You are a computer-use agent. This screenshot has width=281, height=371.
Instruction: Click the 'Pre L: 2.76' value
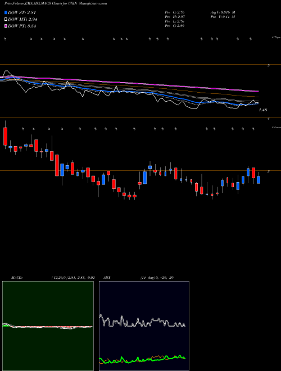(x=175, y=21)
